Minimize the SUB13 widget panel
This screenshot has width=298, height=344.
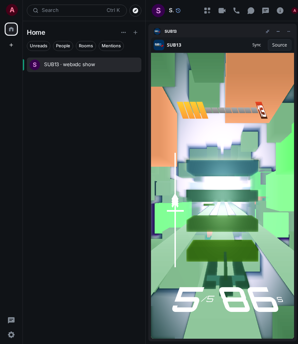[x=278, y=31]
